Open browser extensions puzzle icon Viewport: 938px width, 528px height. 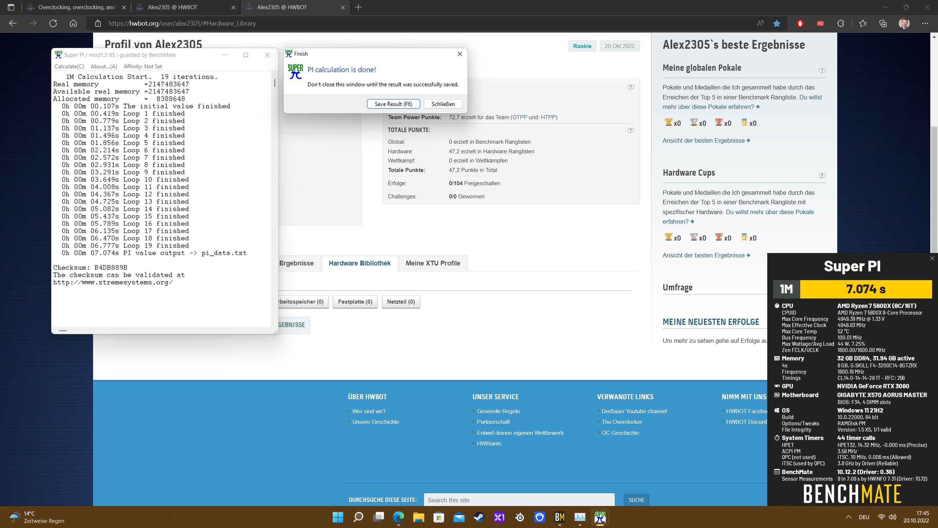click(841, 23)
